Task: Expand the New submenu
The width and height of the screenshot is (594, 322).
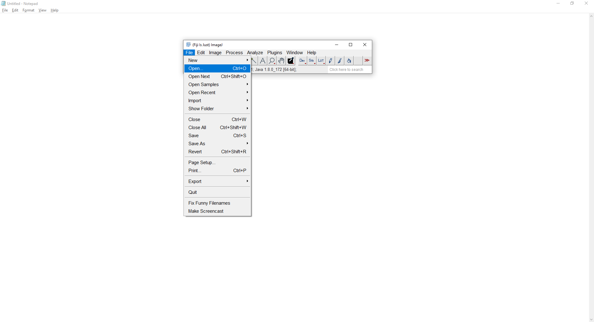Action: point(217,60)
